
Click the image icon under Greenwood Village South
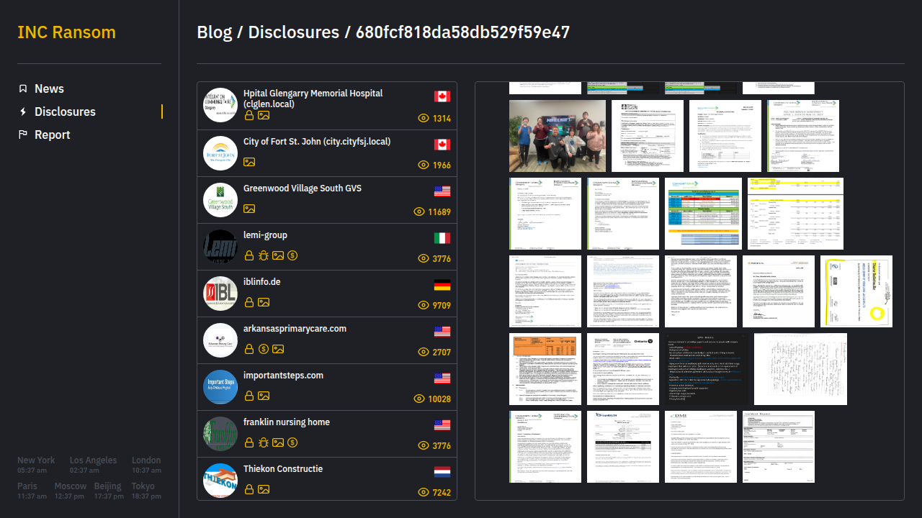[249, 209]
